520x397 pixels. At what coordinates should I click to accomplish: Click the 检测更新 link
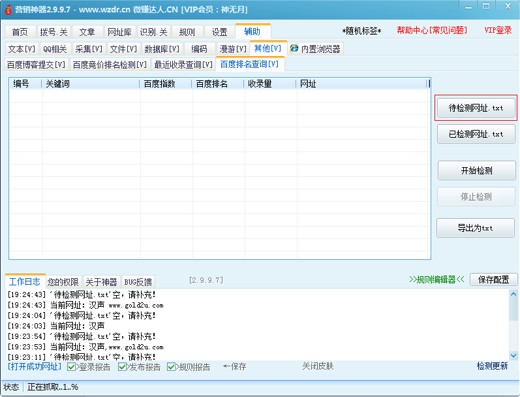click(x=492, y=366)
